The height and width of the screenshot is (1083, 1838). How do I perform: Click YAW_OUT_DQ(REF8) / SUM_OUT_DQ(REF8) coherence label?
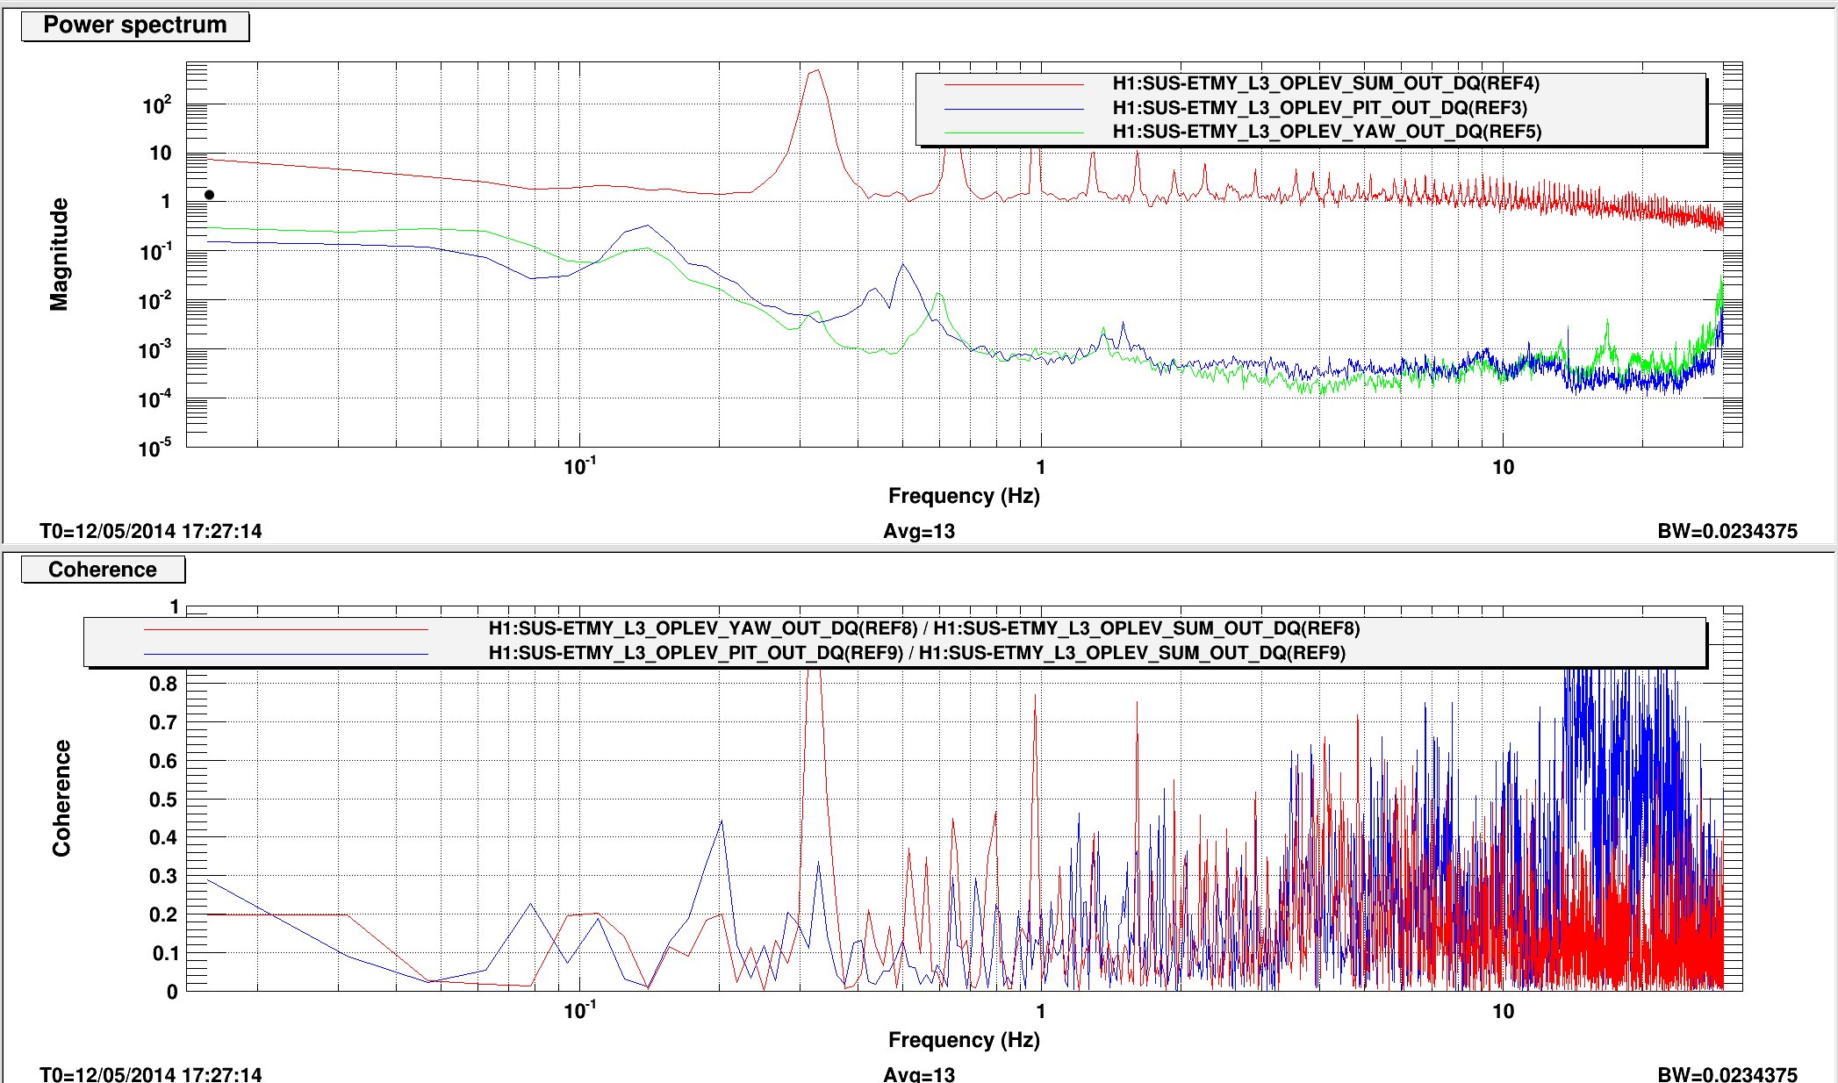pyautogui.click(x=924, y=628)
